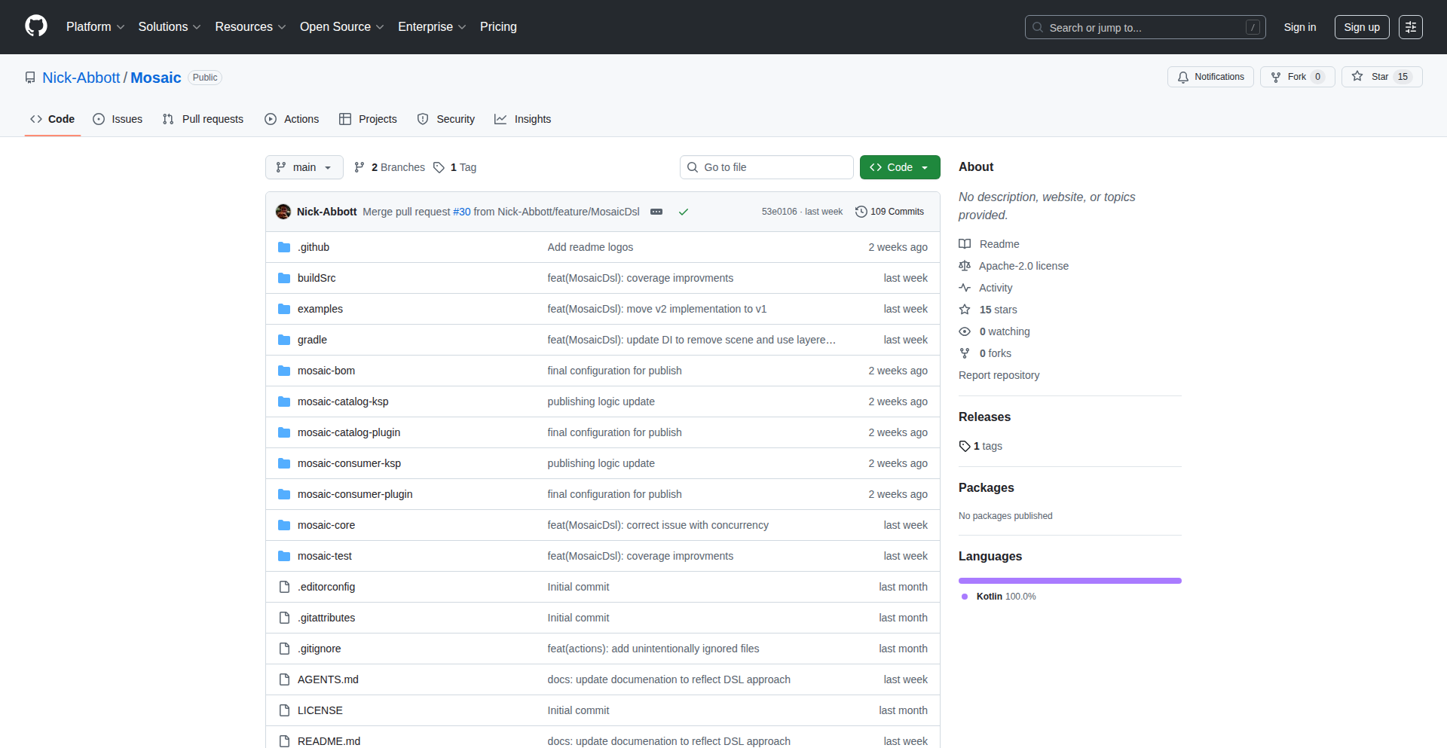Viewport: 1447px width, 748px height.
Task: Open the Actions tab
Action: point(292,119)
